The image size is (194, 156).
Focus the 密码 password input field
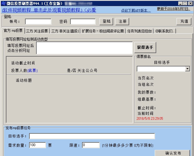(83, 21)
